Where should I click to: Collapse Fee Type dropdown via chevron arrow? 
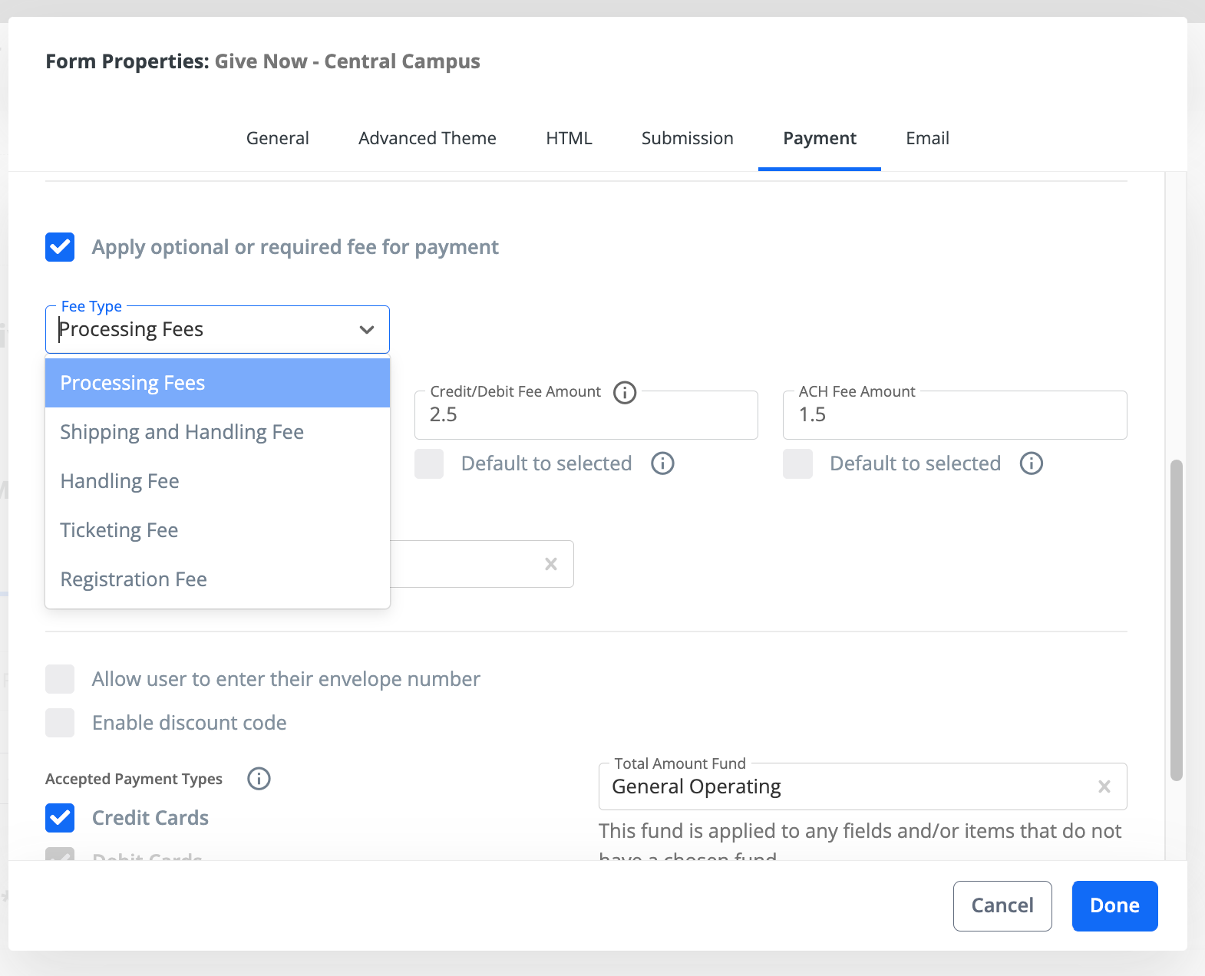[x=367, y=330]
